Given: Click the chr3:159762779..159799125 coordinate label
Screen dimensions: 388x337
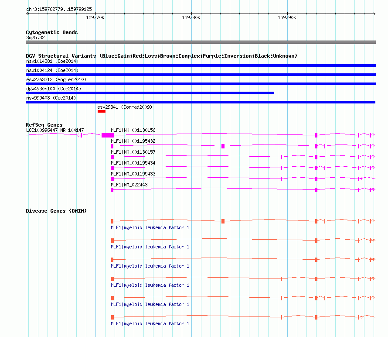Looking at the screenshot, I should [x=59, y=9].
